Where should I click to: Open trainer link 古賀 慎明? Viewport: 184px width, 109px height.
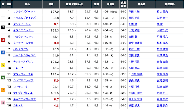(x=162, y=81)
